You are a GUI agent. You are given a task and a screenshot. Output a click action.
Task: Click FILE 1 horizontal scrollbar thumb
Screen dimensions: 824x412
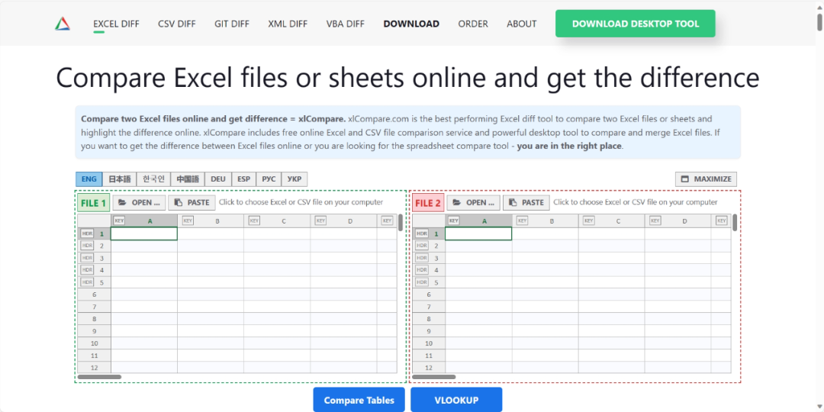99,377
